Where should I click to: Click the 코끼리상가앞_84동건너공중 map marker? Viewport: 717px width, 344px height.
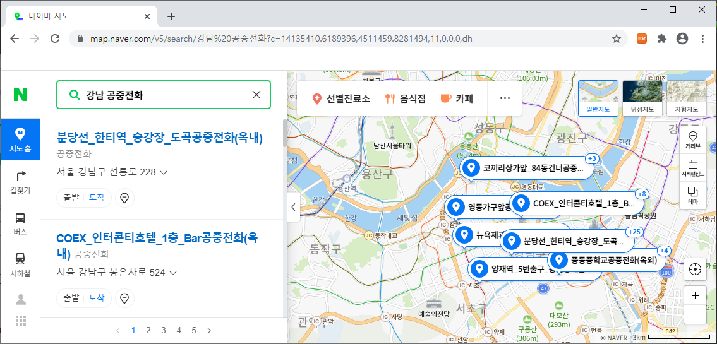pos(526,168)
